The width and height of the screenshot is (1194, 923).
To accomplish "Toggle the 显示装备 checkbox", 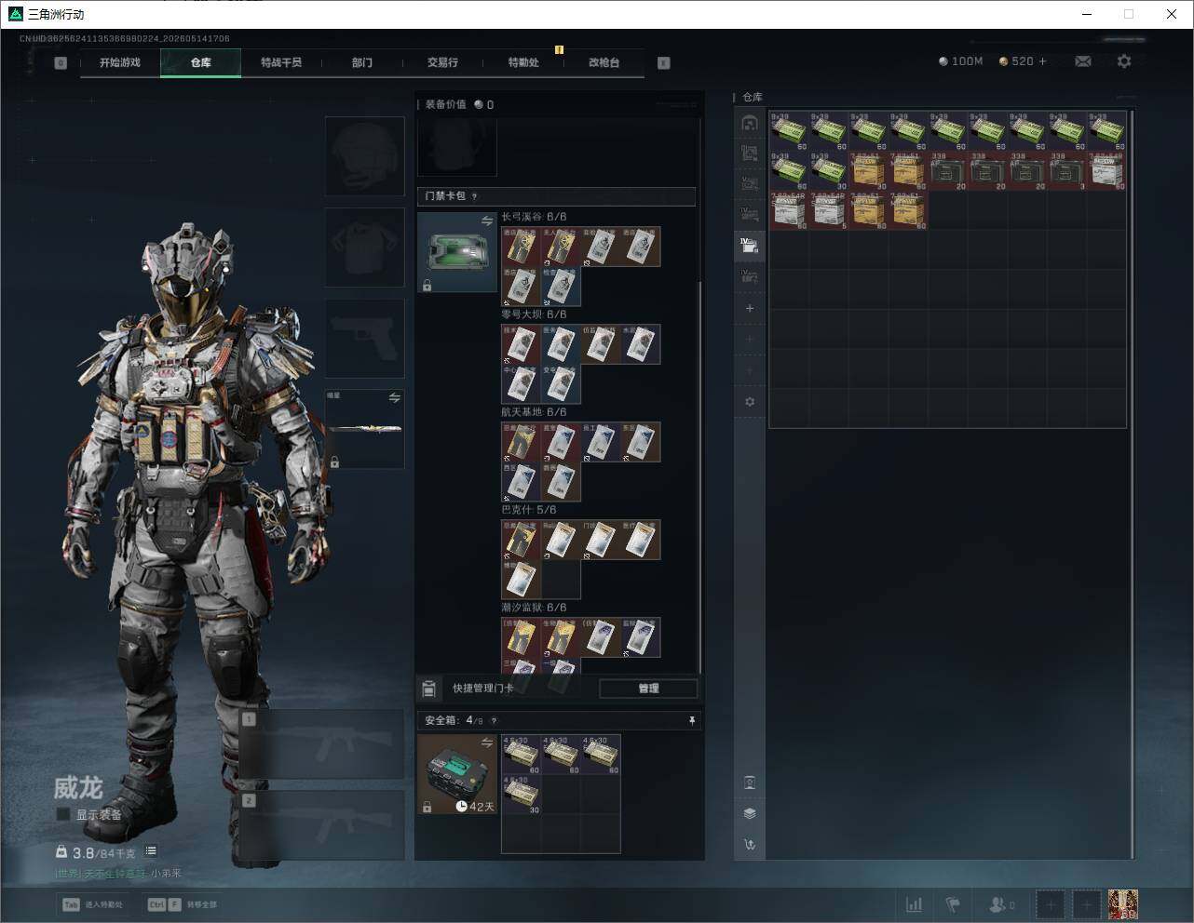I will [63, 814].
